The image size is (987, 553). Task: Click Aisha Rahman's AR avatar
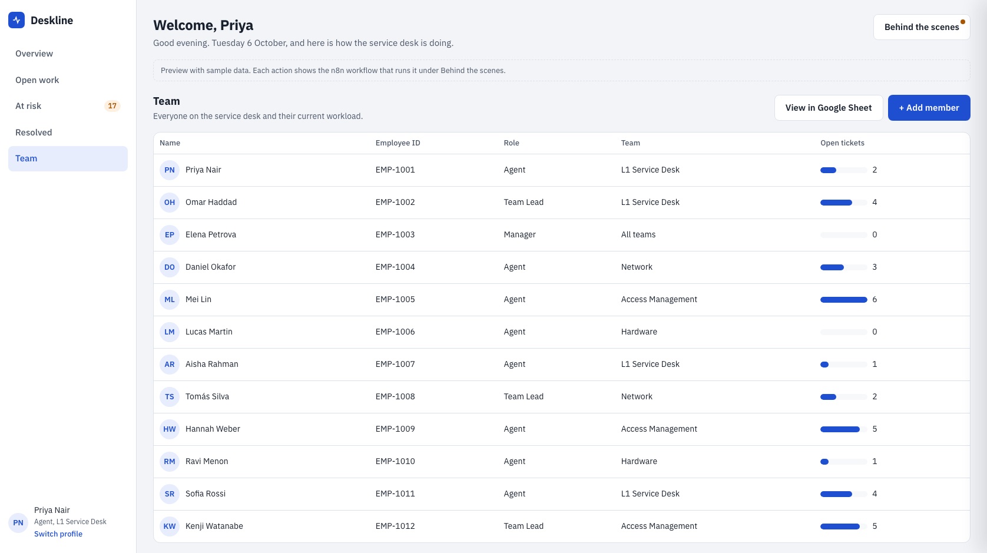pyautogui.click(x=170, y=365)
